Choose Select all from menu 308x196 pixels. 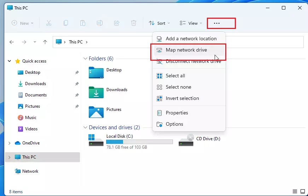(189, 76)
